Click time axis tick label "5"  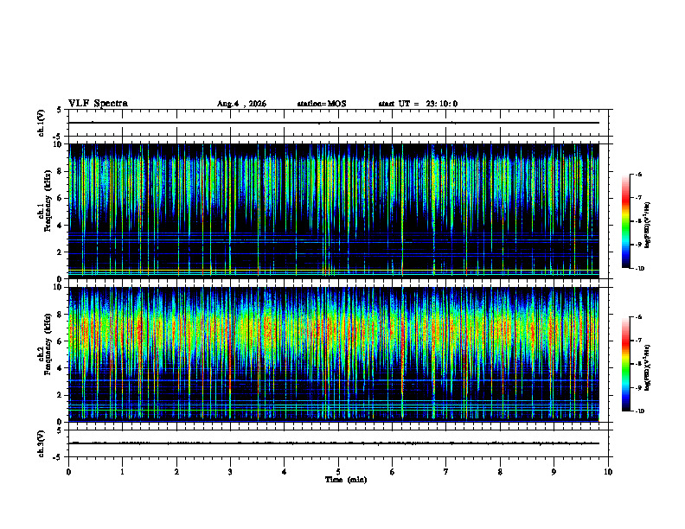(338, 472)
